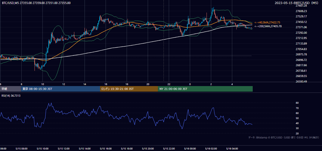The height and width of the screenshot is (151, 322).
Task: Click price axis value 26896.72
Action: pyautogui.click(x=301, y=60)
